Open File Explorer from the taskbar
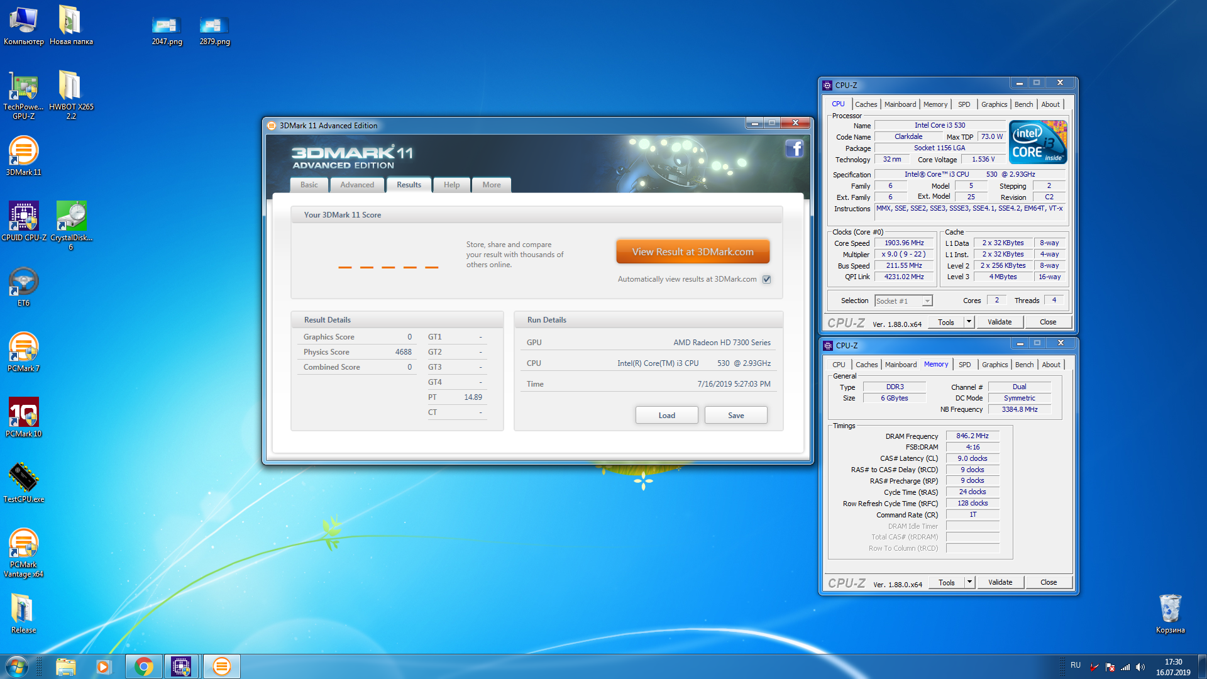Screen dimensions: 1207x679 click(65, 666)
